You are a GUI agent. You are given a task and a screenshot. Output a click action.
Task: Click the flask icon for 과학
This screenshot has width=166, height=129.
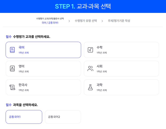pos(90,87)
